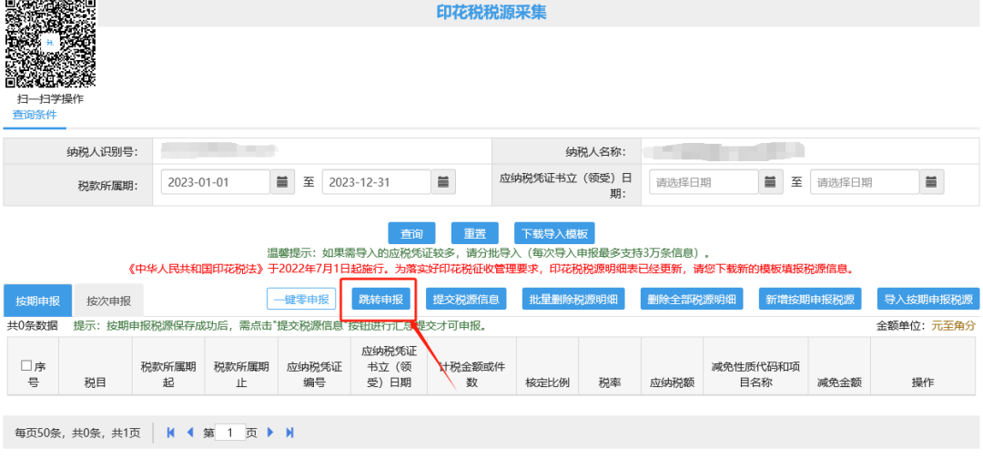
Task: Click the 查询 search button
Action: (x=411, y=233)
